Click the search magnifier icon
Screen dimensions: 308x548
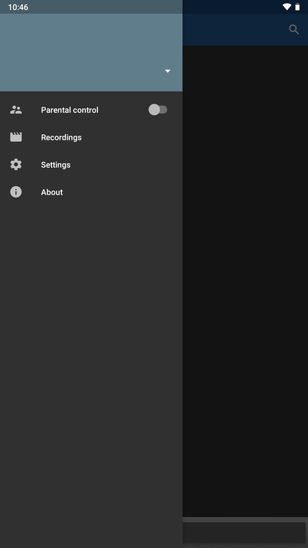294,29
